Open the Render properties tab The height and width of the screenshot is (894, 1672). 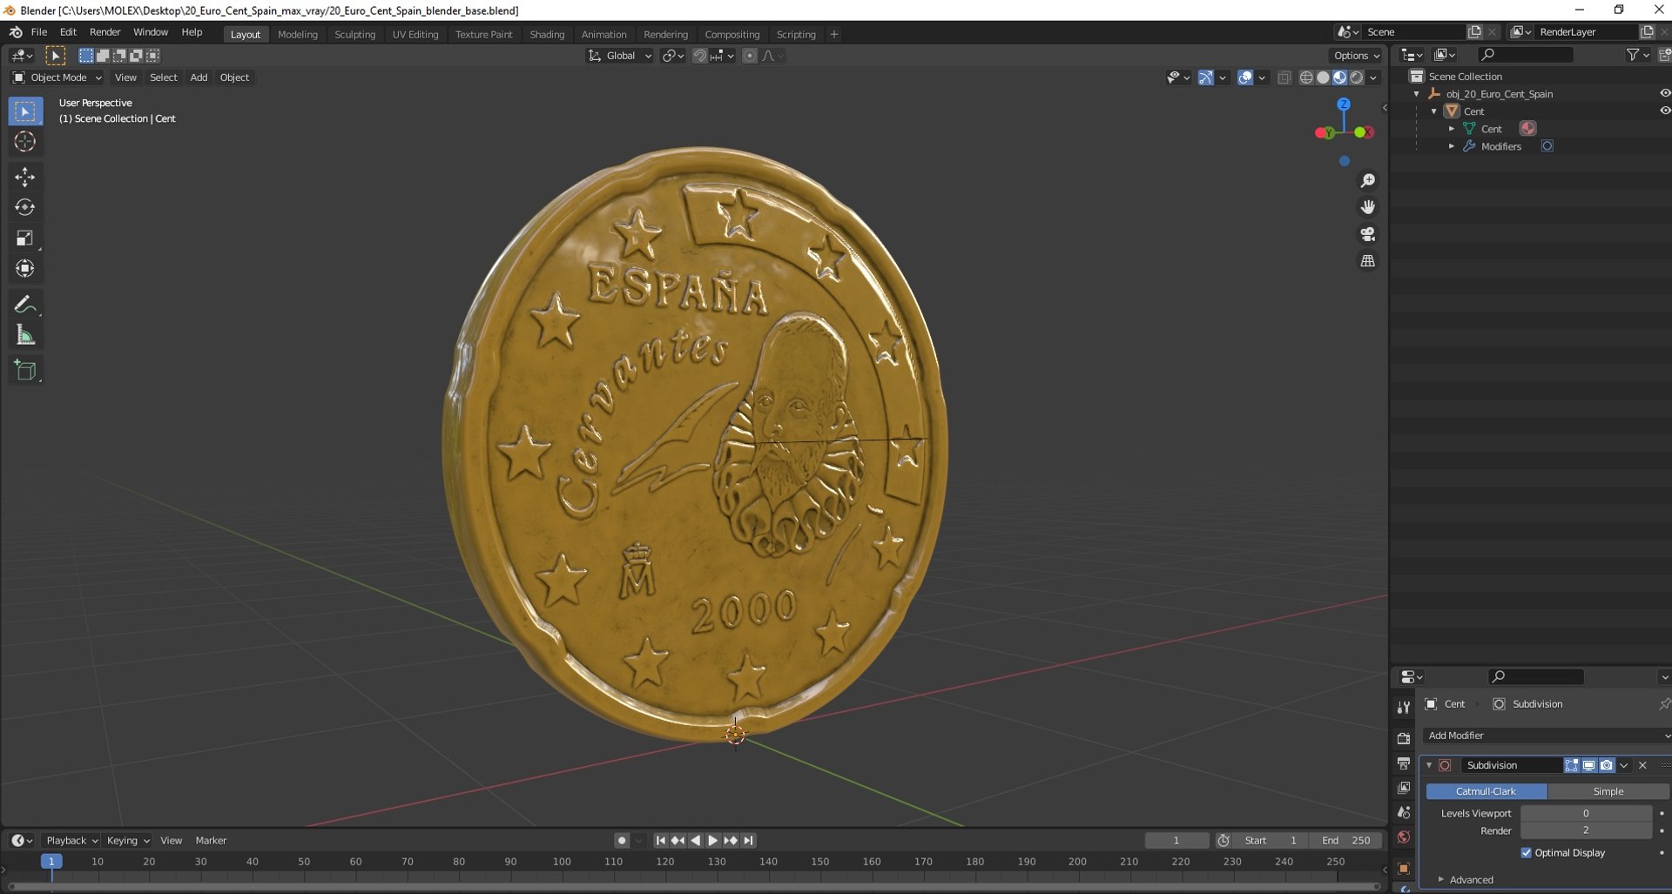tap(1403, 738)
